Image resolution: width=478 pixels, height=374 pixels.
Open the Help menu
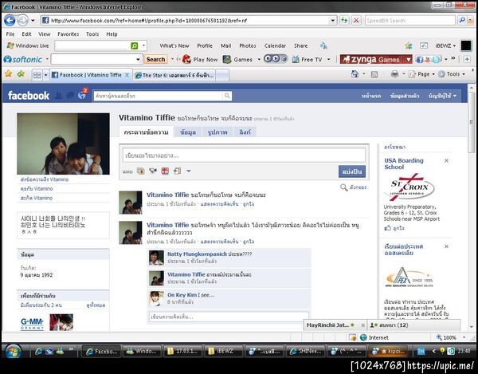[x=112, y=33]
